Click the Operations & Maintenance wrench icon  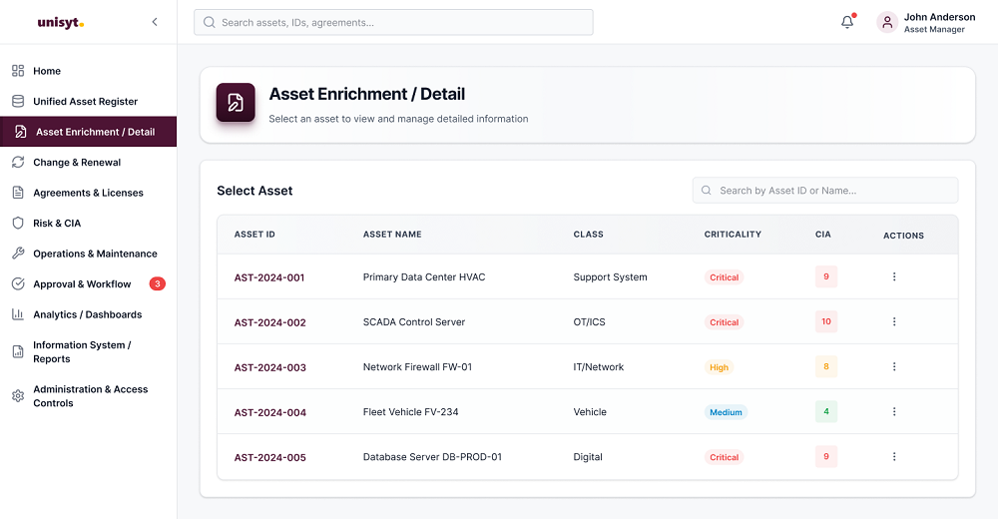(x=18, y=254)
